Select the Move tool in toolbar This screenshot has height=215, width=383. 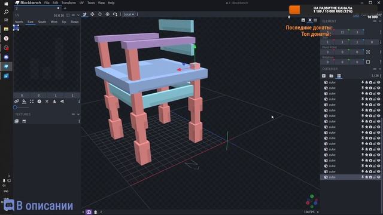pos(85,14)
